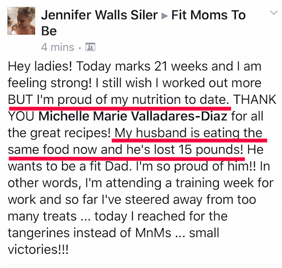Click the word victories!!! ending the post
282x268 pixels.
click(38, 249)
